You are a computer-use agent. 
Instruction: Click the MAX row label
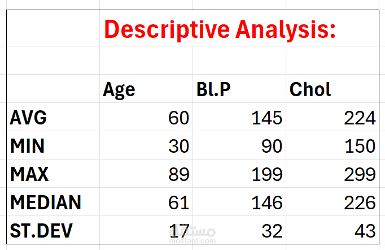[x=29, y=174]
